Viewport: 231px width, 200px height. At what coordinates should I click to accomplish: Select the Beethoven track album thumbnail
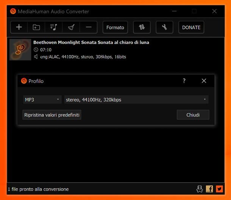point(20,50)
